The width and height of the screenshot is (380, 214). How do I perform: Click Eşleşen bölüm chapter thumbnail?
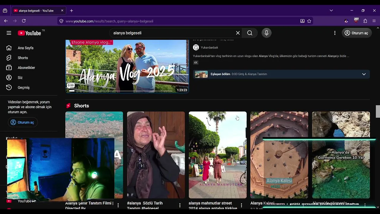(x=201, y=74)
